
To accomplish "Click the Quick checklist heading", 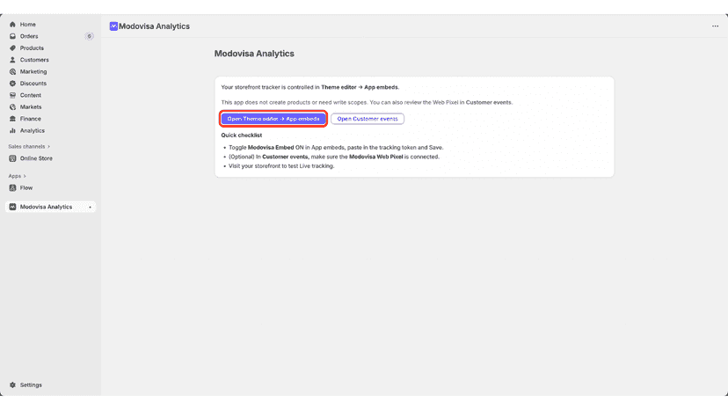I will [242, 135].
